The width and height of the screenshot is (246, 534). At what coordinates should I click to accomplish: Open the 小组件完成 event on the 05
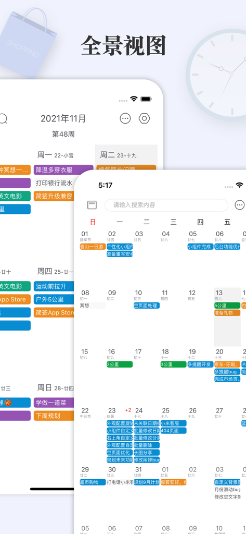pos(200,247)
